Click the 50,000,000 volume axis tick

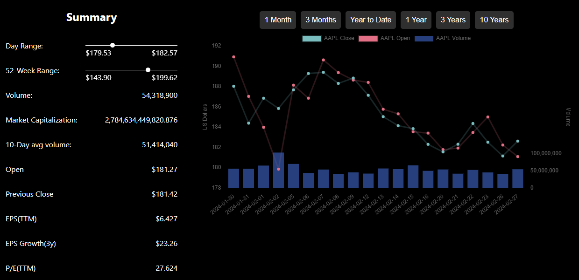(x=544, y=171)
